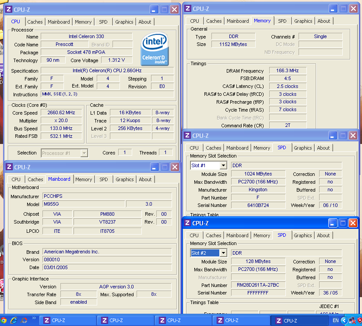Click the Prescott code name field

(x=64, y=44)
